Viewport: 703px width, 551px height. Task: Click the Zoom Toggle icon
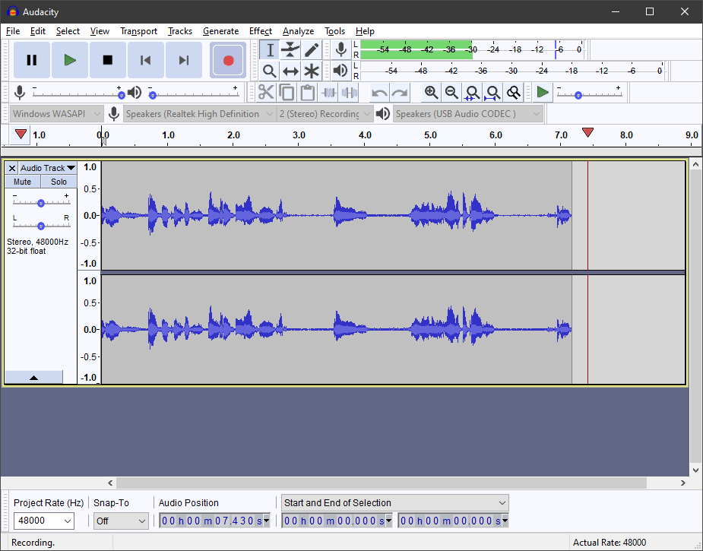[x=513, y=93]
